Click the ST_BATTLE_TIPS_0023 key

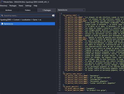click(74, 67)
